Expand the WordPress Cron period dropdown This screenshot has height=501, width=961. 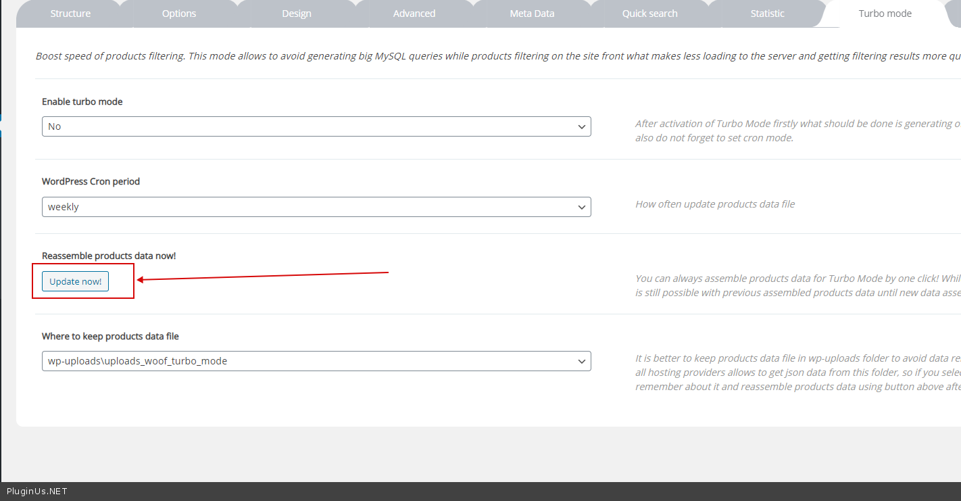tap(316, 207)
